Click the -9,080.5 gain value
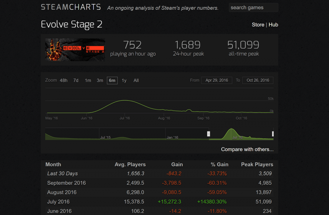The width and height of the screenshot is (329, 215). [171, 193]
